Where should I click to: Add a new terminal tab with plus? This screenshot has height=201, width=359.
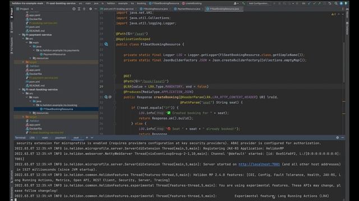87,138
